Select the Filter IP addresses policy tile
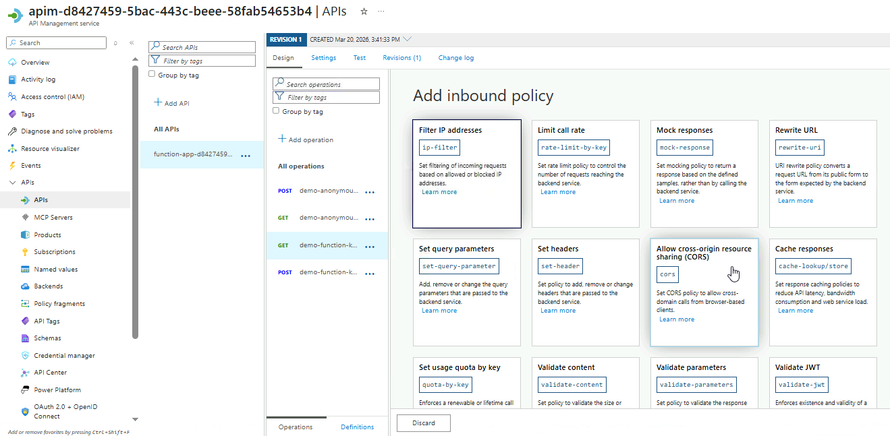 [466, 174]
